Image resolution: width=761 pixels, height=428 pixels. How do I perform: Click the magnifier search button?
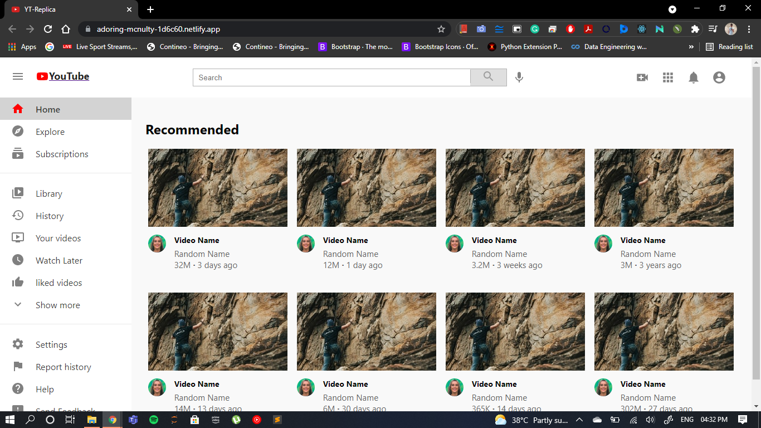pos(489,77)
